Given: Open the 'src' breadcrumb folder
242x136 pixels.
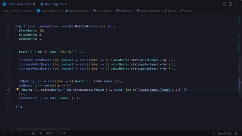Looking at the screenshot, I should [6, 11].
